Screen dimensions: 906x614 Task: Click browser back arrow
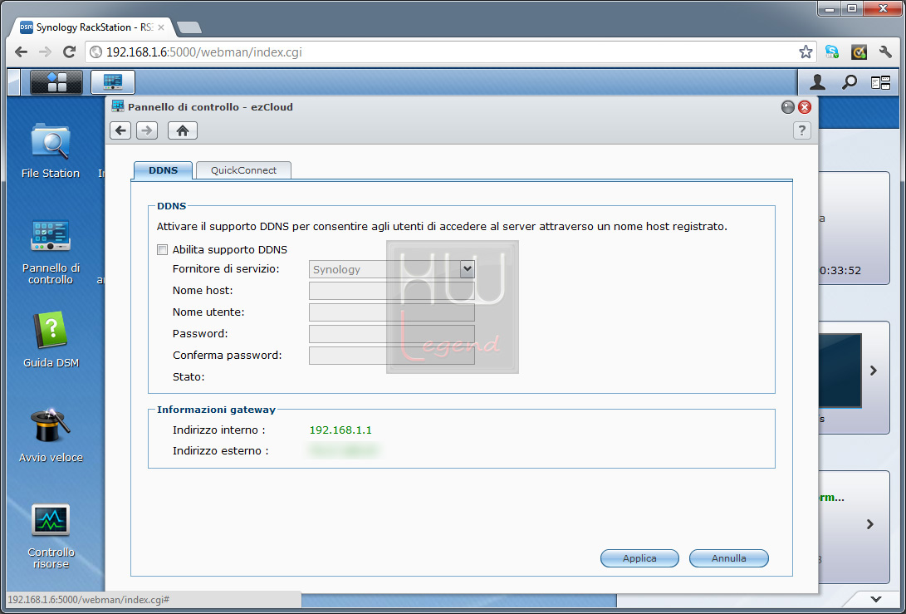point(22,52)
